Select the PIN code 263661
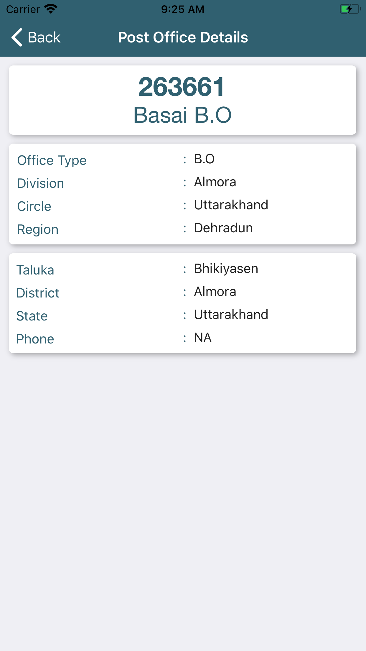The image size is (366, 651). tap(182, 87)
